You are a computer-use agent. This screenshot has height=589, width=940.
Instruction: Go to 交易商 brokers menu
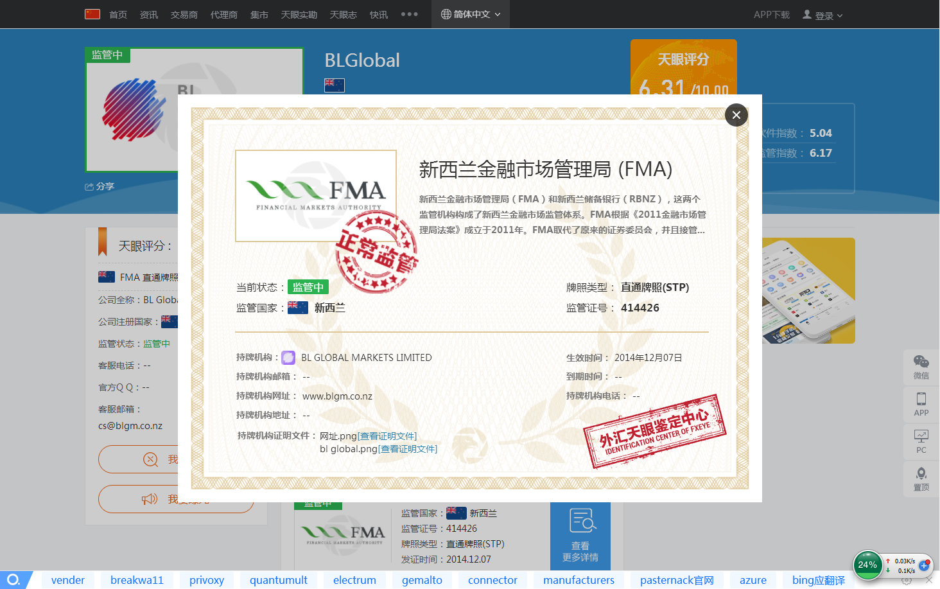tap(184, 15)
